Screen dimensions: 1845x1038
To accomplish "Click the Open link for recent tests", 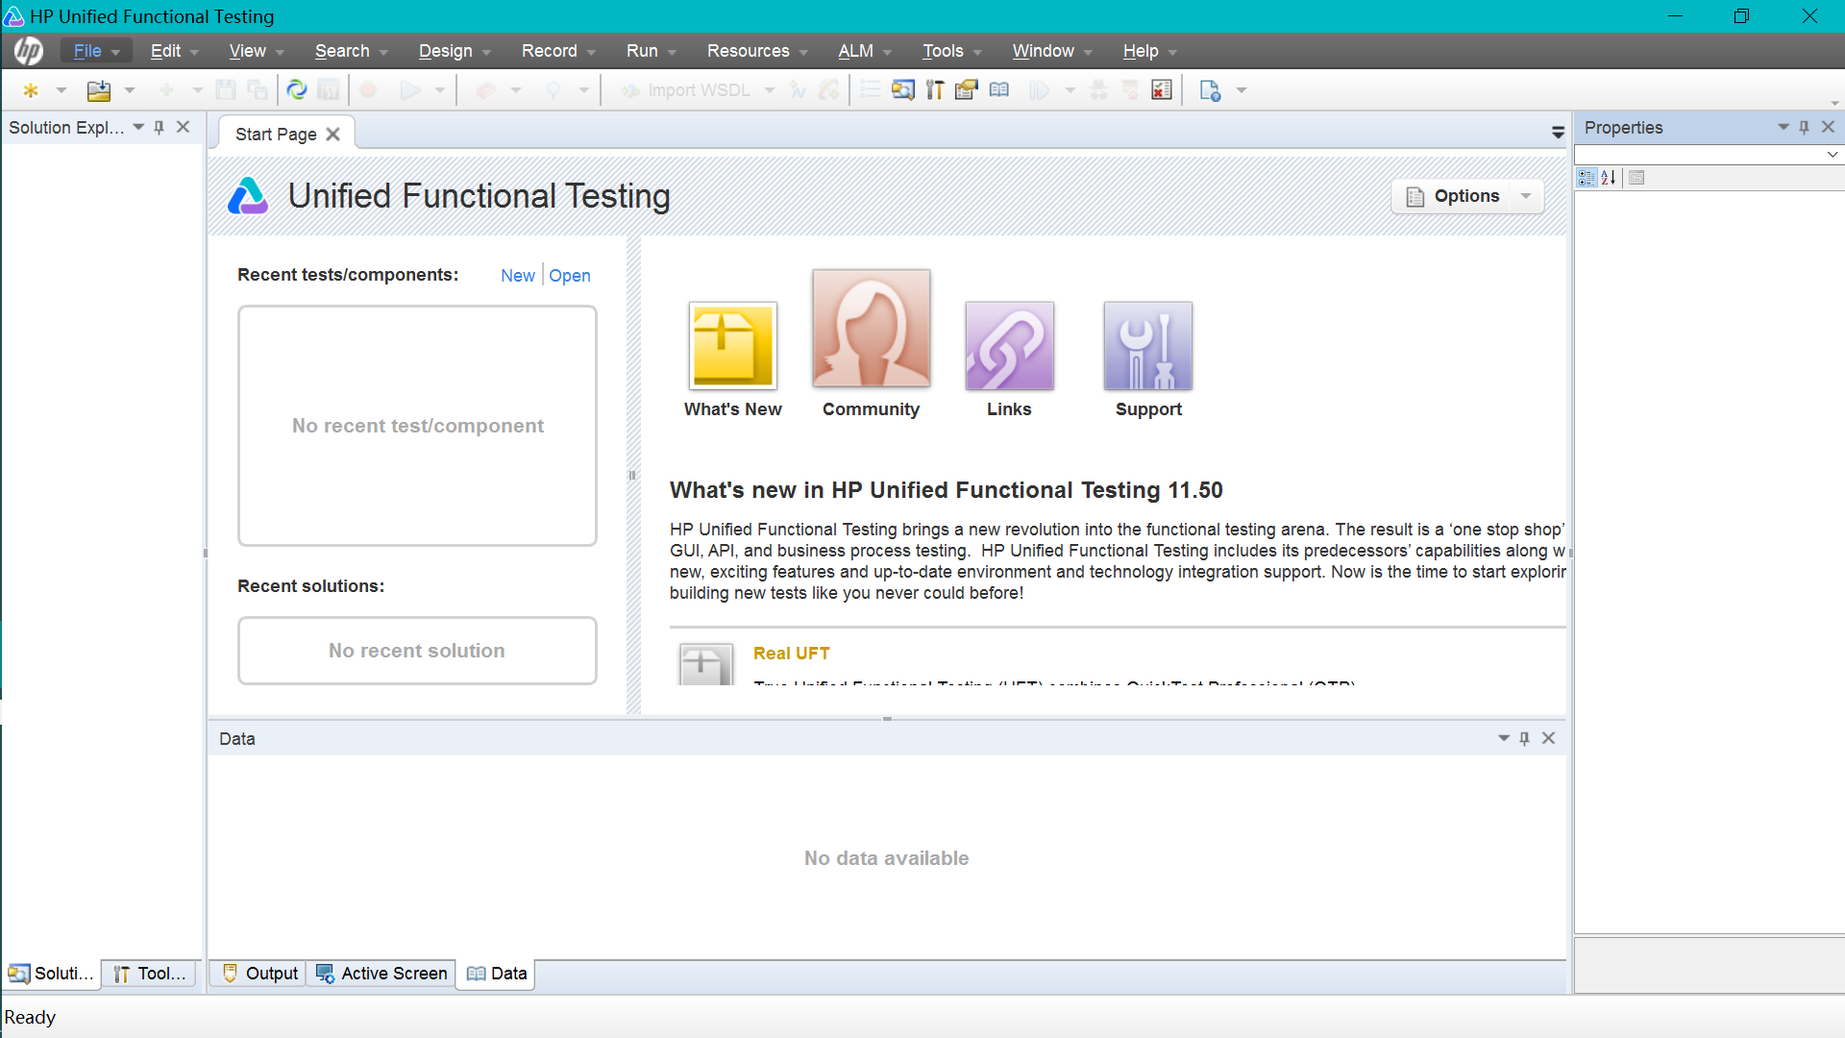I will click(570, 276).
